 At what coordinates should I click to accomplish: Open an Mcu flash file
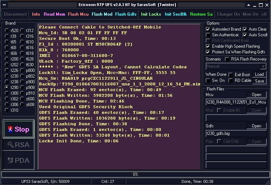point(256,95)
